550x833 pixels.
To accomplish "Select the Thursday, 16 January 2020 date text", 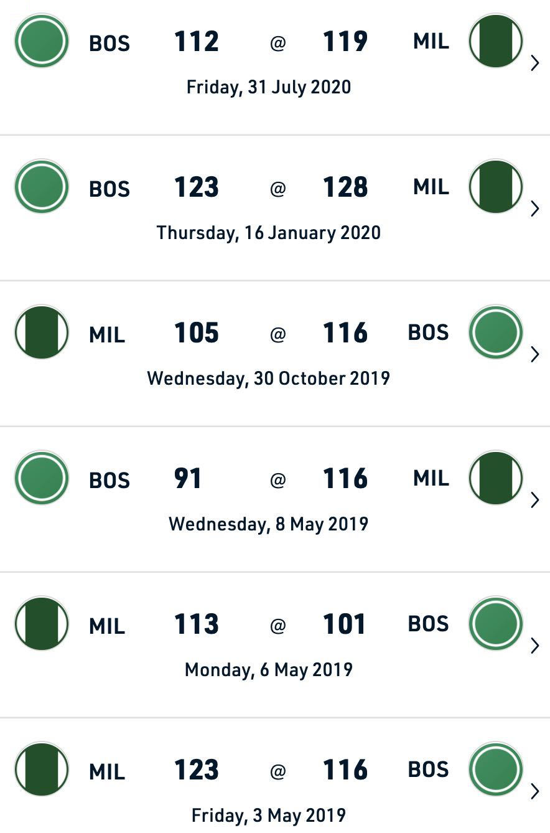I will (269, 233).
